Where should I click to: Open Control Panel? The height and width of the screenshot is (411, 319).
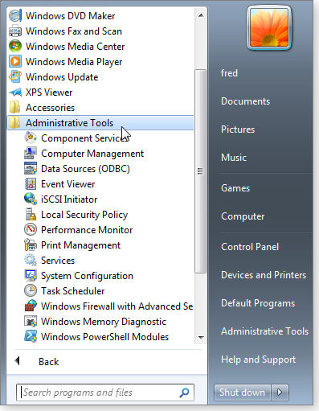(x=250, y=247)
